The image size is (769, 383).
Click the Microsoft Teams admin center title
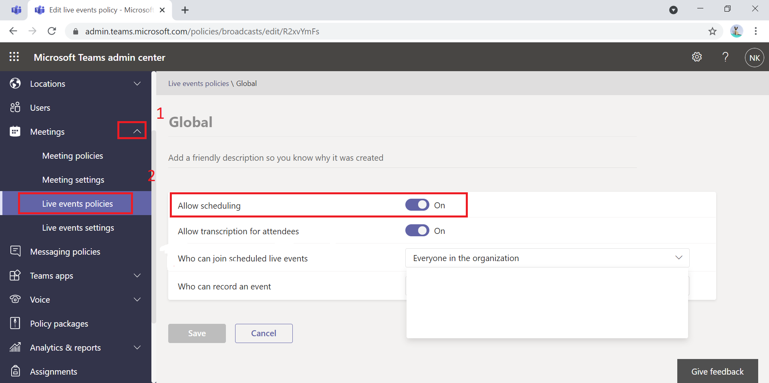pyautogui.click(x=99, y=57)
